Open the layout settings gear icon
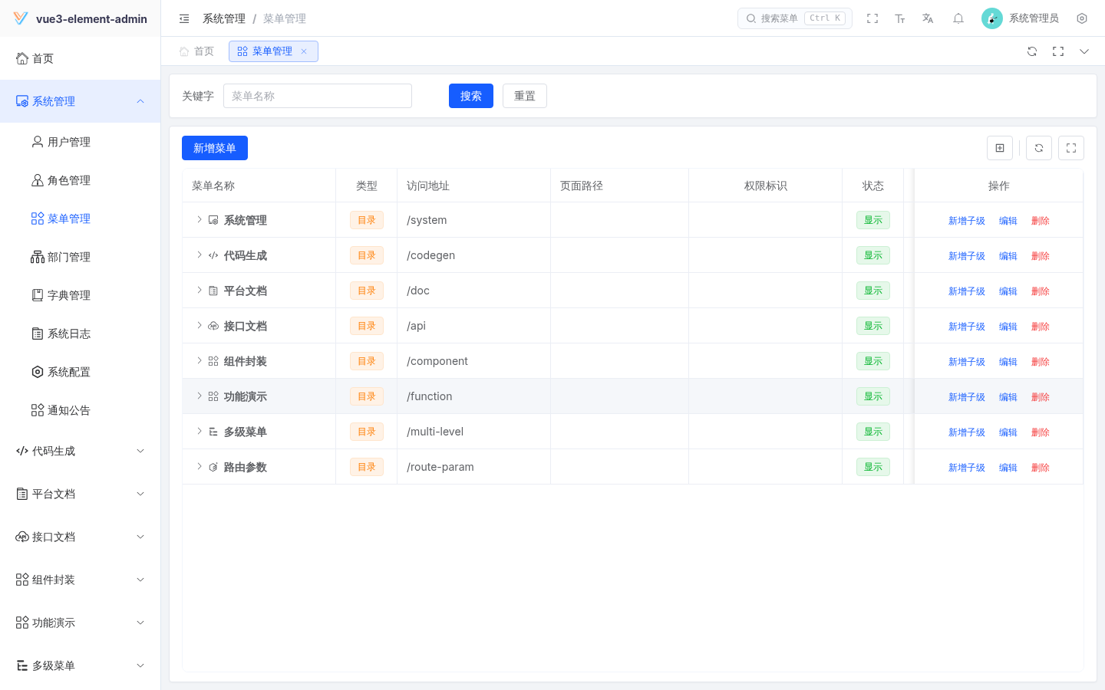 click(x=1082, y=18)
